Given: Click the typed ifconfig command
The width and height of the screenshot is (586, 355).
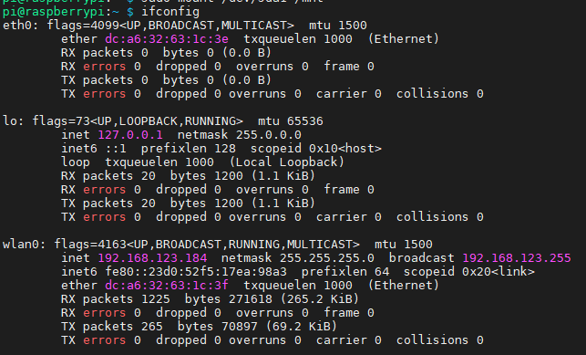Looking at the screenshot, I should 170,12.
